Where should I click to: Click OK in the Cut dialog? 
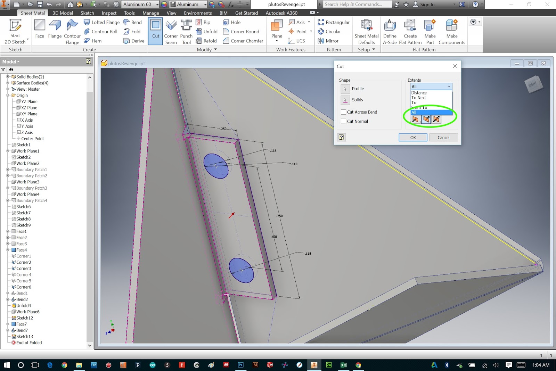[x=412, y=137]
